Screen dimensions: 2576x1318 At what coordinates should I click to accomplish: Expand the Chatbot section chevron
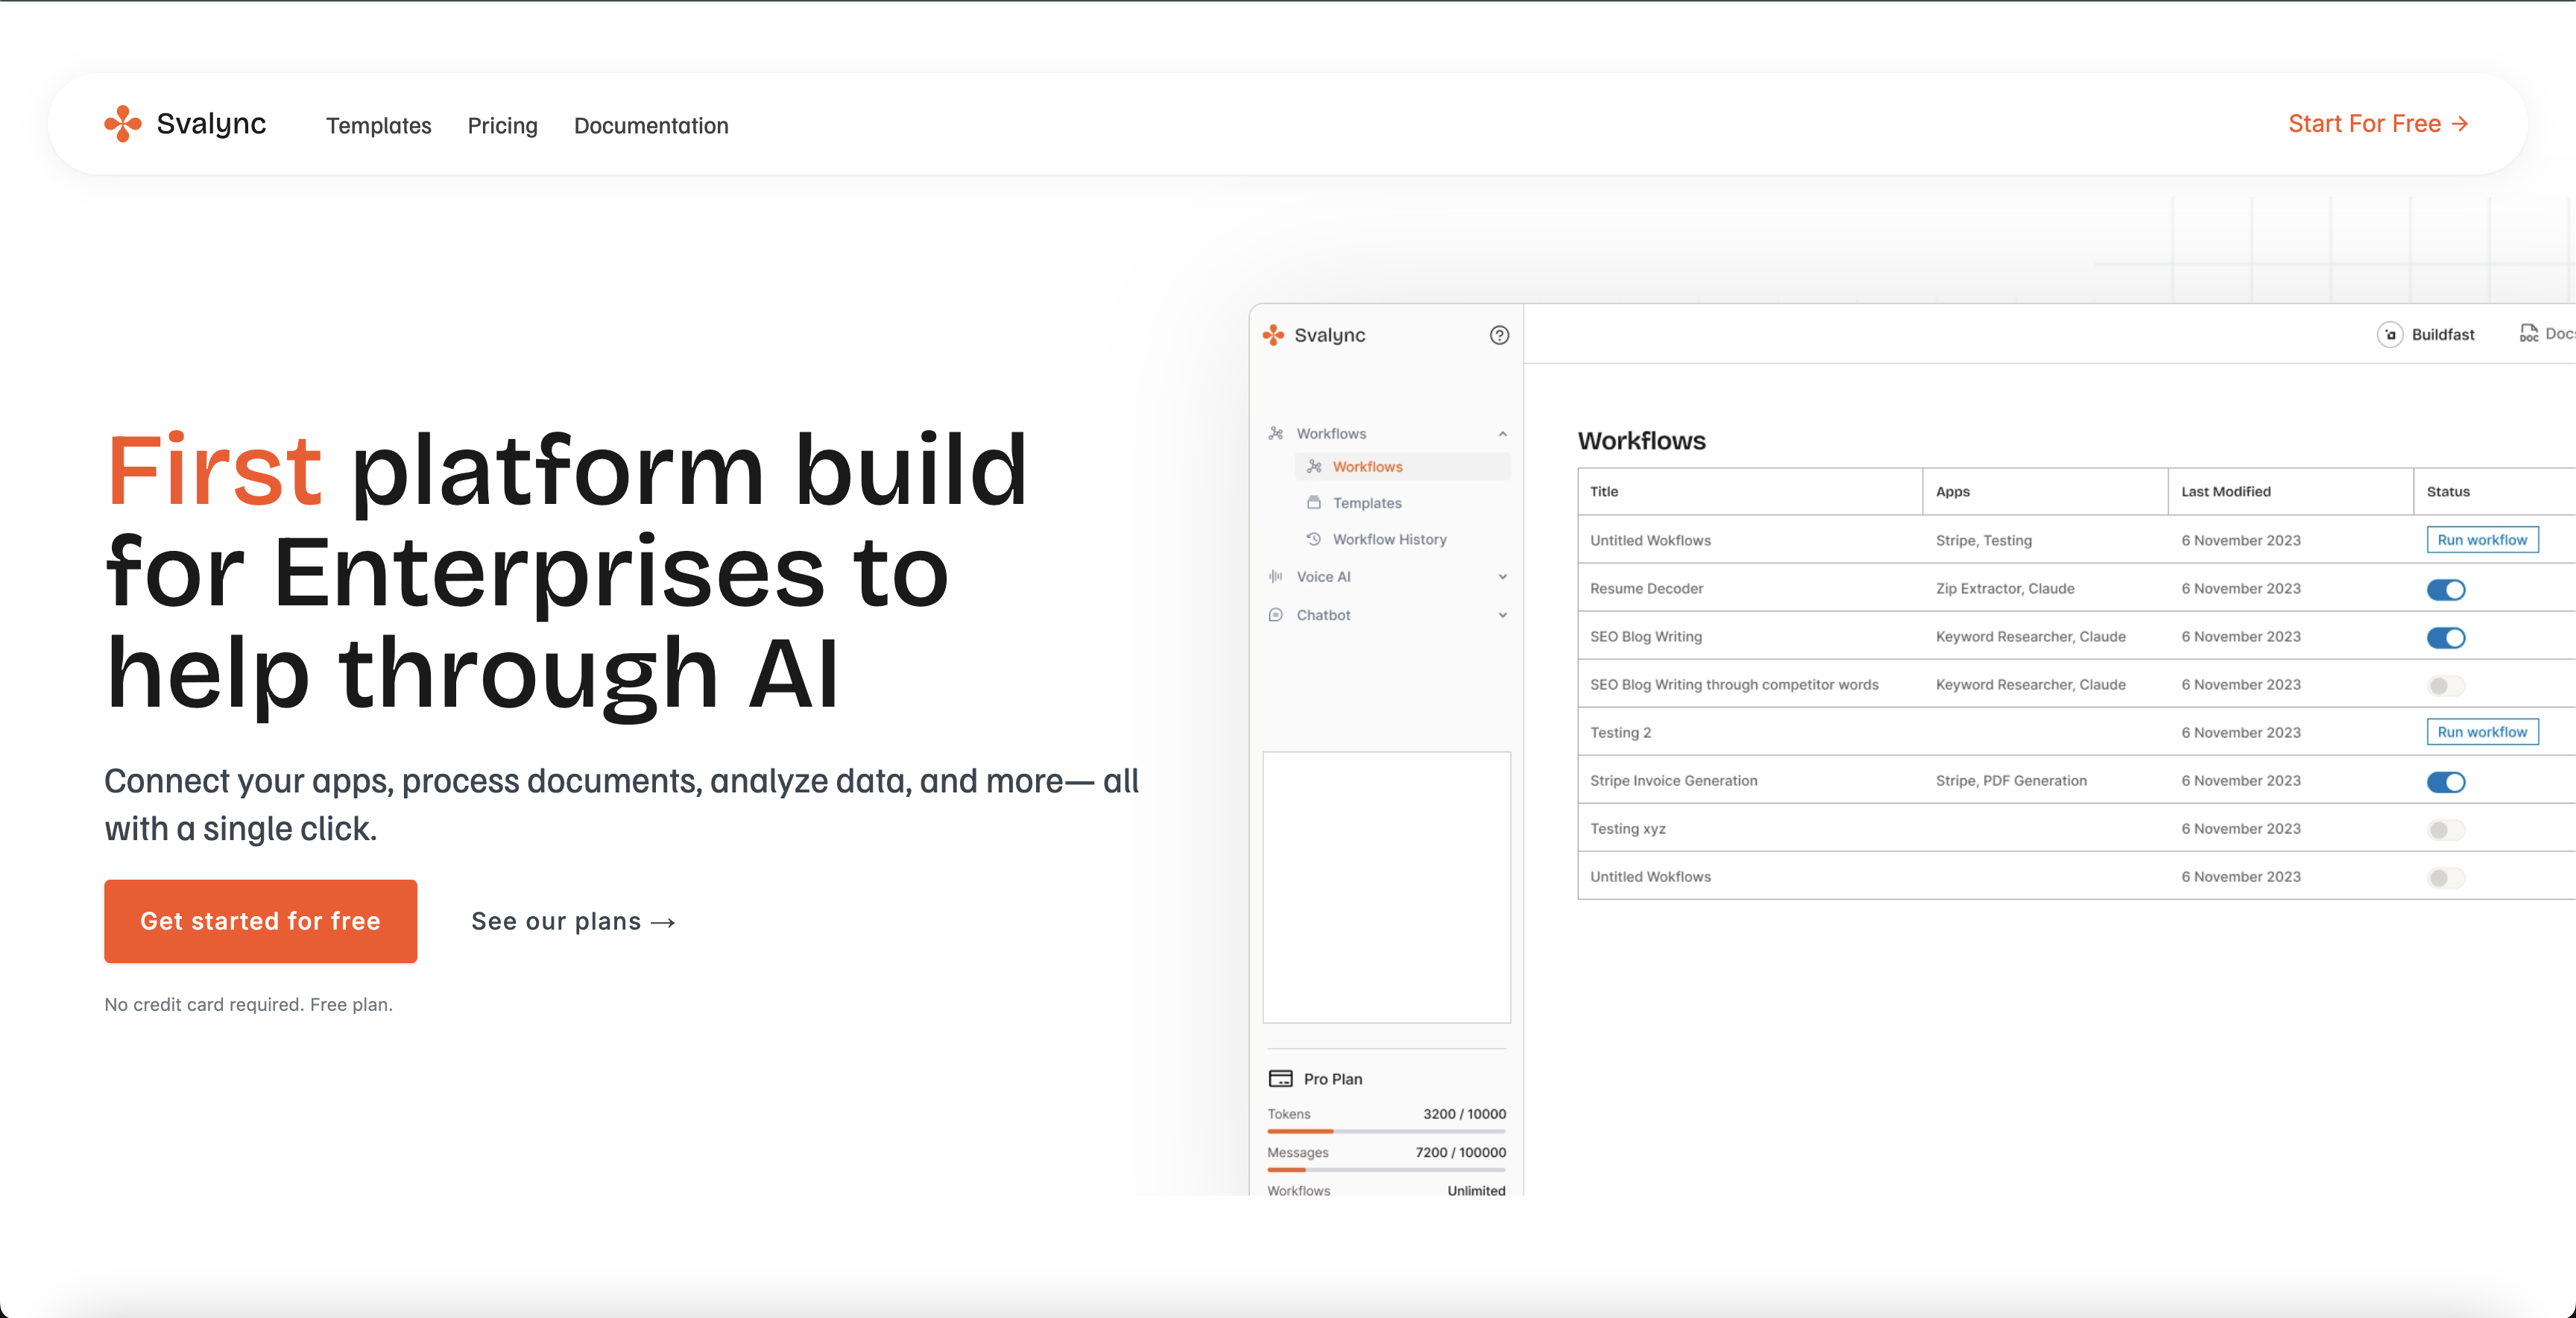(1502, 615)
